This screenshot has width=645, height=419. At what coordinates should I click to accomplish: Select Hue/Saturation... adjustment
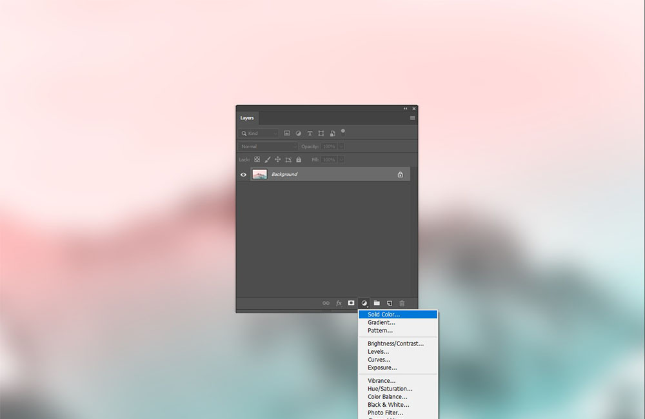tap(390, 389)
